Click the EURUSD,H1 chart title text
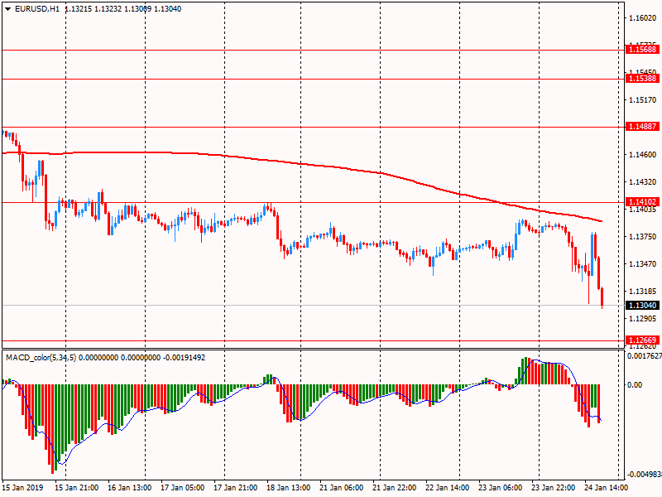The height and width of the screenshot is (497, 662). pos(36,9)
